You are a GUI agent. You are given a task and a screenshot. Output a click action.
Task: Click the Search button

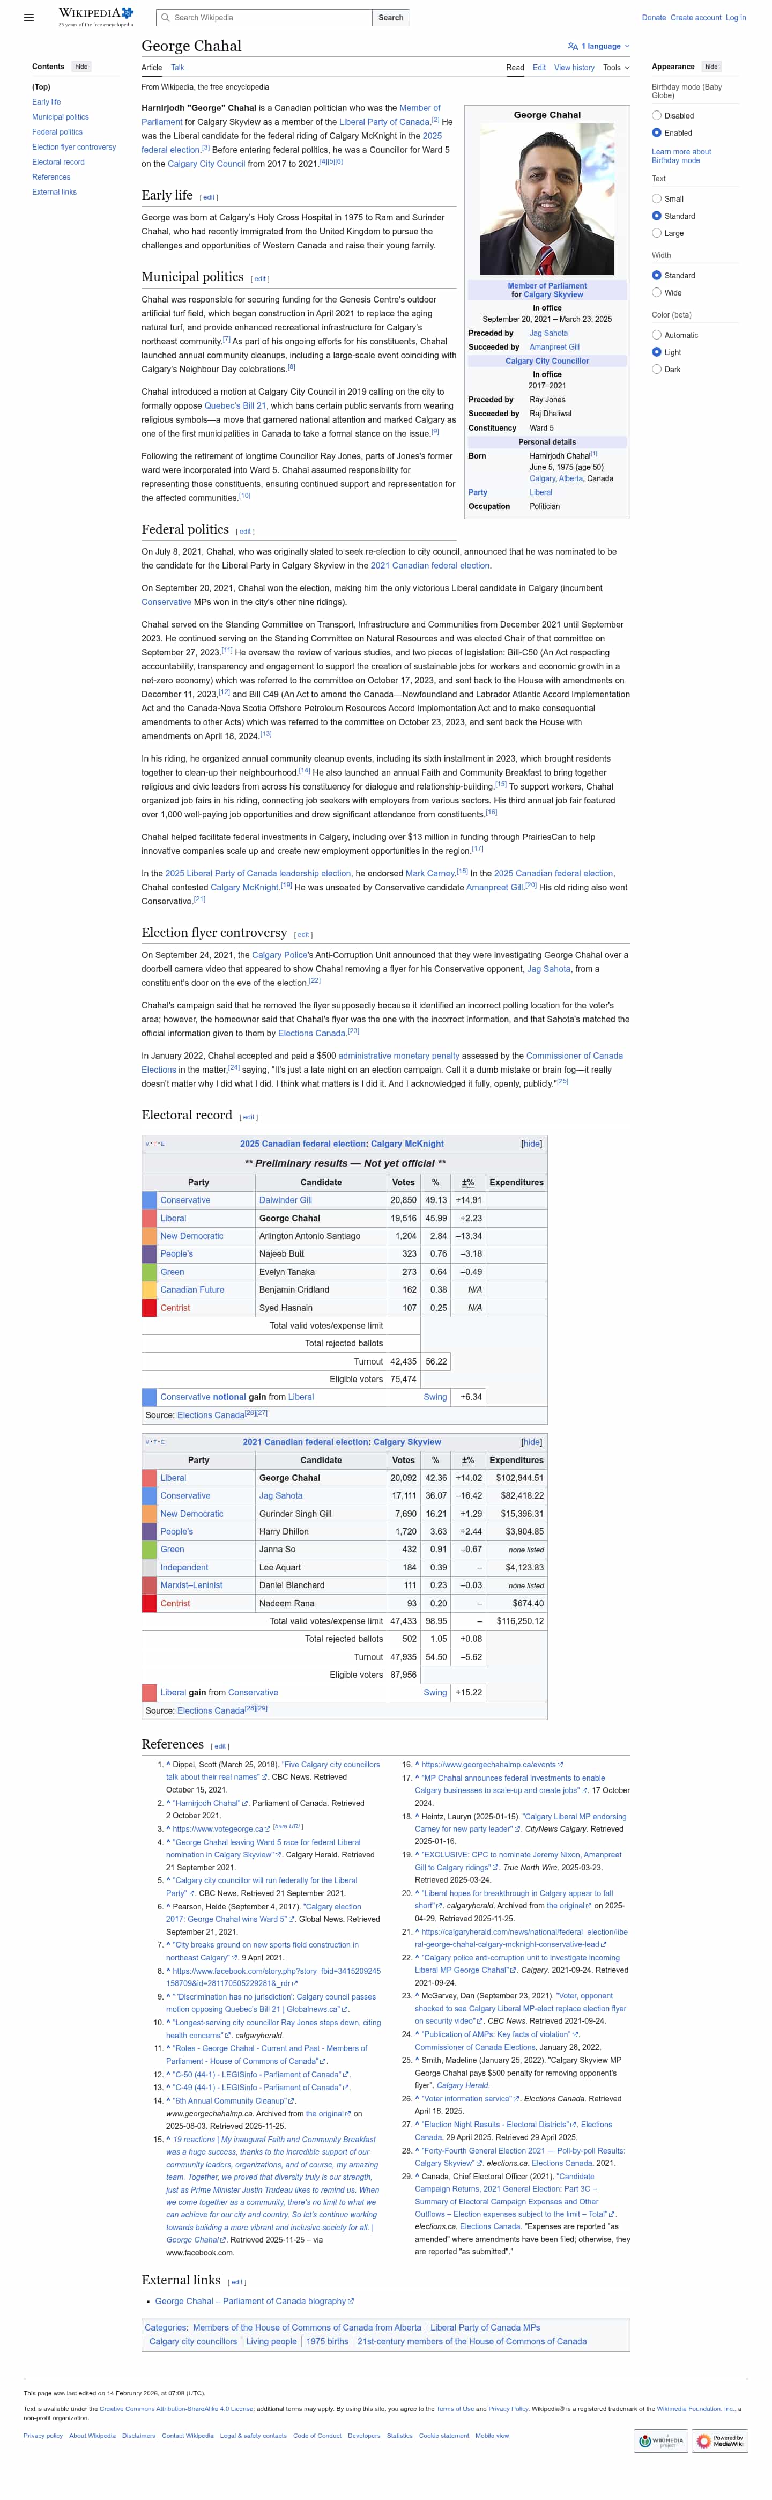tap(391, 18)
